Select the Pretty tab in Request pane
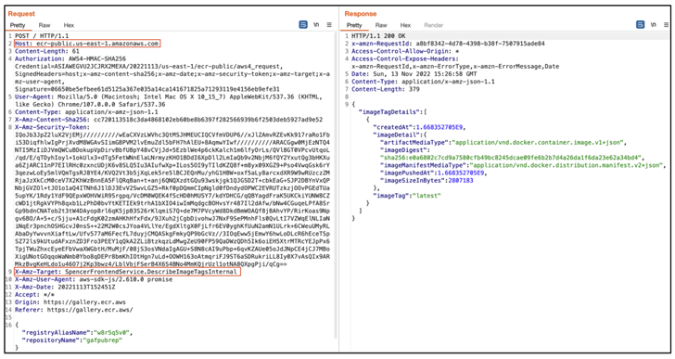Screen dimensions: 675x359 pyautogui.click(x=18, y=25)
